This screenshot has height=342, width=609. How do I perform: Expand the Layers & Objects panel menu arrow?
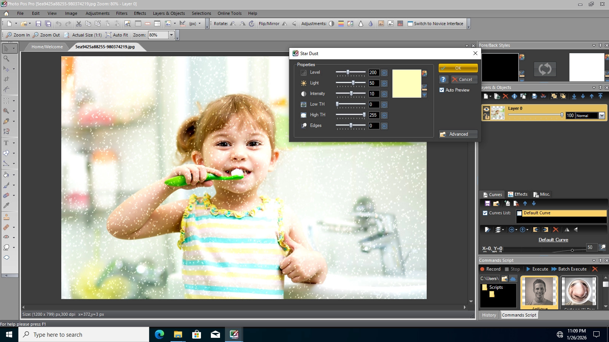(594, 88)
